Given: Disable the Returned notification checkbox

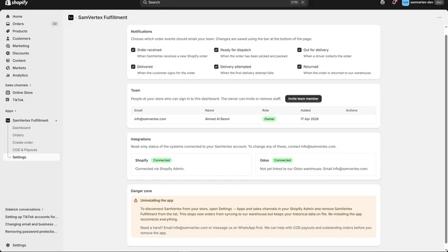Looking at the screenshot, I should [300, 67].
